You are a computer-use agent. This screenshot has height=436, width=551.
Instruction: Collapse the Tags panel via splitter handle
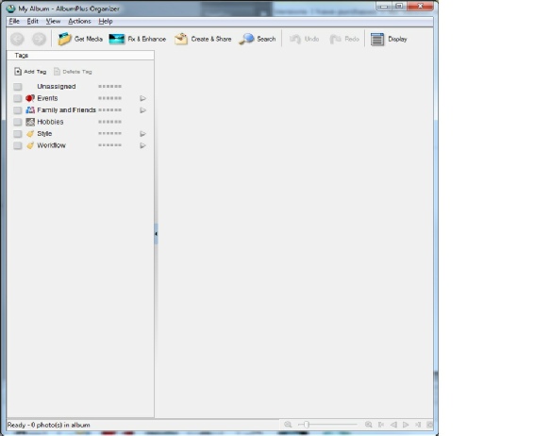tap(156, 233)
